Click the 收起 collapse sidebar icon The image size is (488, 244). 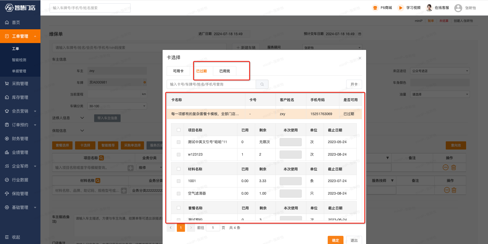pos(7,237)
